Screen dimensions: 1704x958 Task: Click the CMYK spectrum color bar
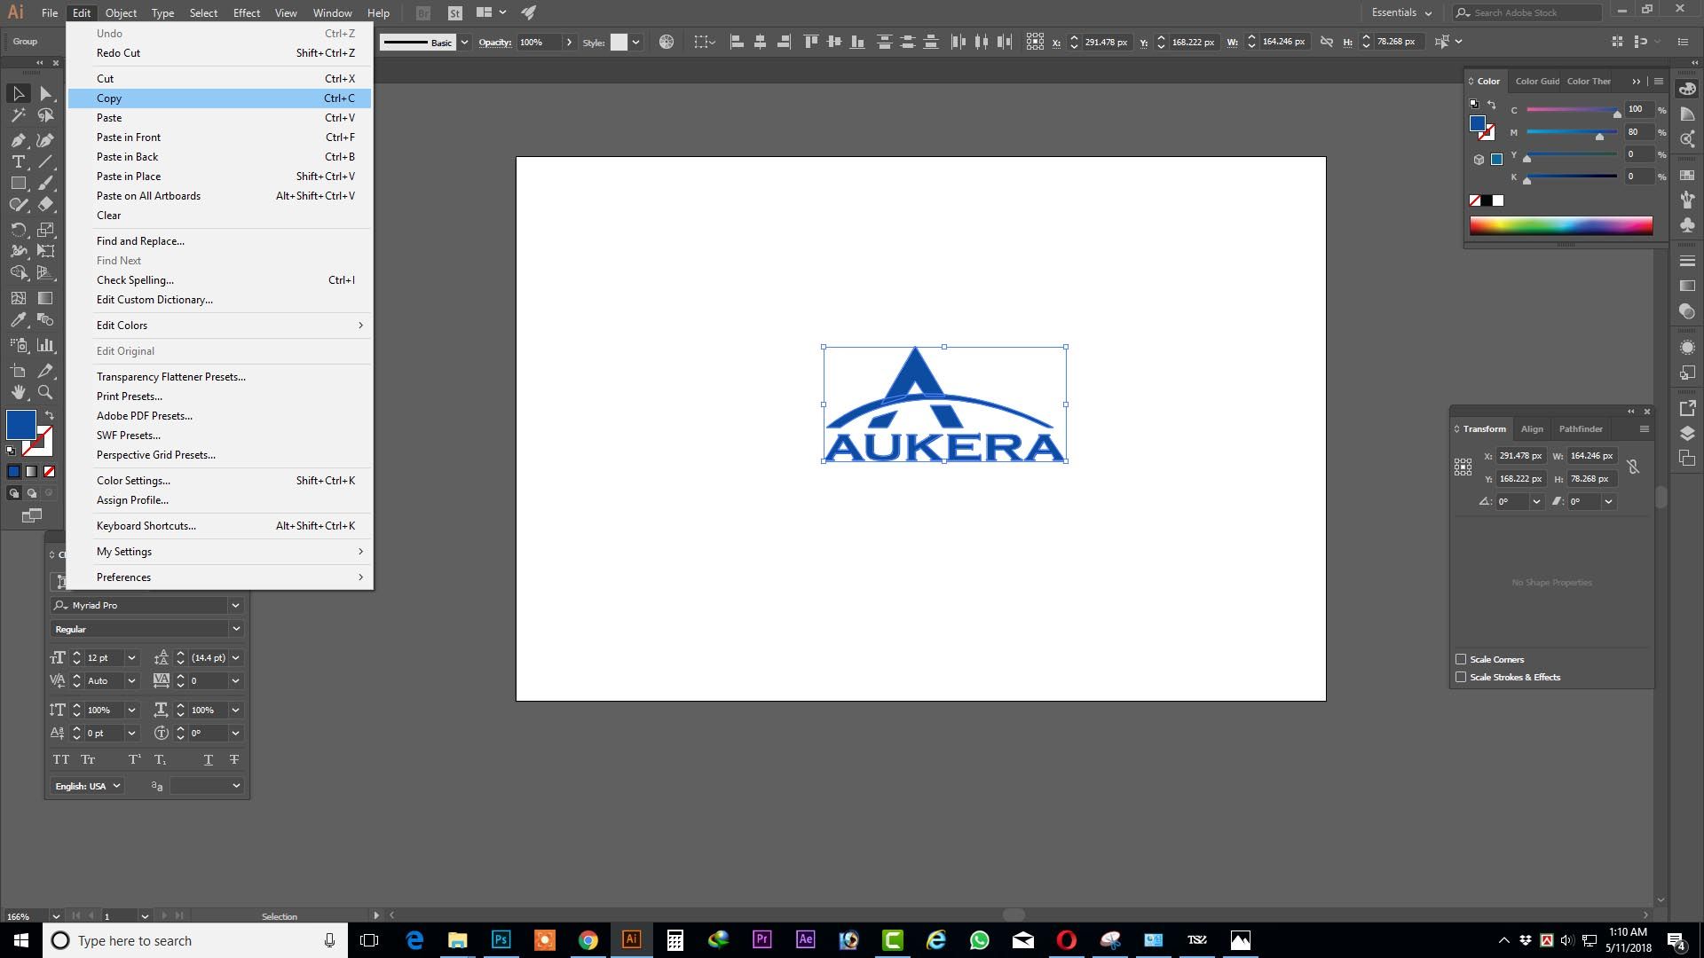pyautogui.click(x=1561, y=225)
